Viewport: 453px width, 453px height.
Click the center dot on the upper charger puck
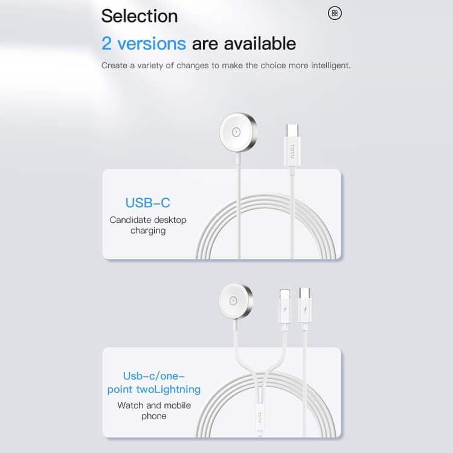click(236, 132)
